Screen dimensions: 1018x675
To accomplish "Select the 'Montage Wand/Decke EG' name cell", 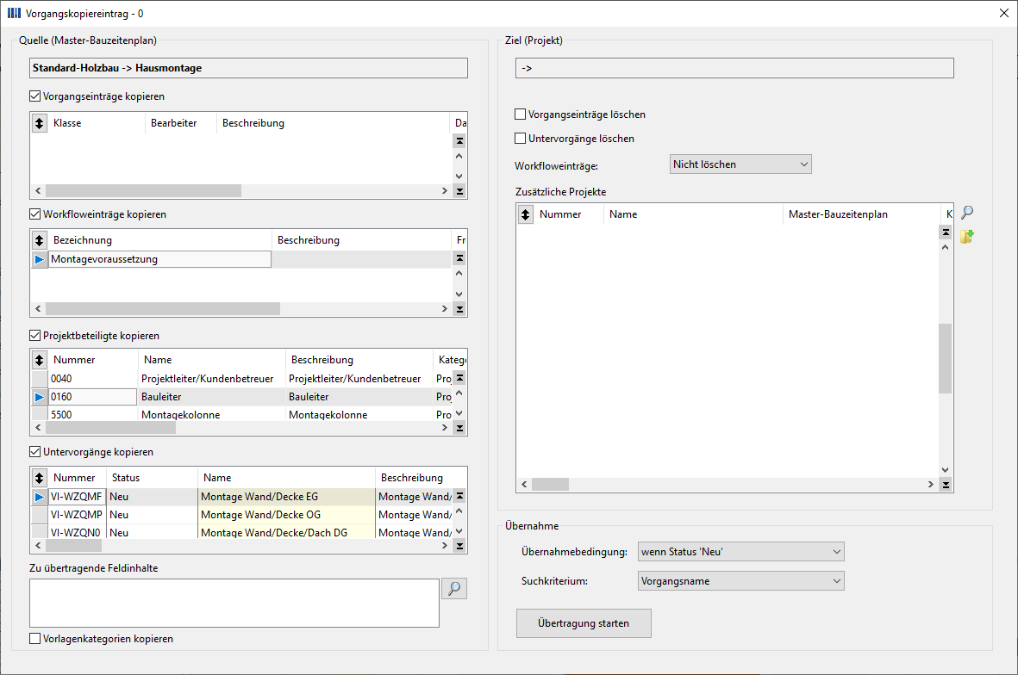I will pos(286,497).
